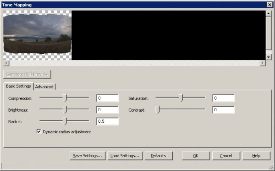Focus the Brightness value field
This screenshot has height=171, width=275.
[107, 110]
